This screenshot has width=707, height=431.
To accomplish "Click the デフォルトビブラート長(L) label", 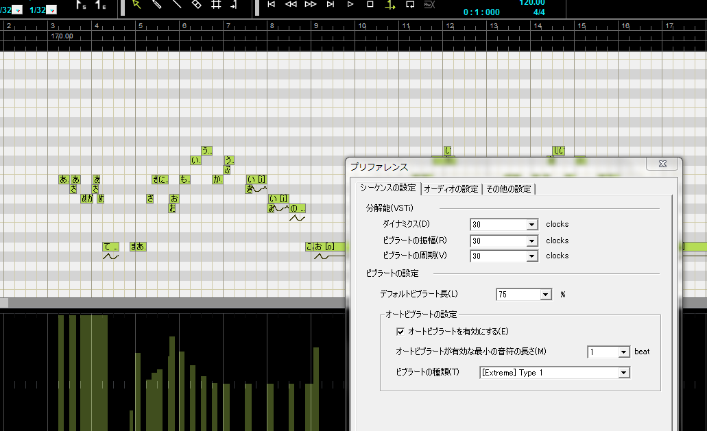I will pyautogui.click(x=419, y=294).
